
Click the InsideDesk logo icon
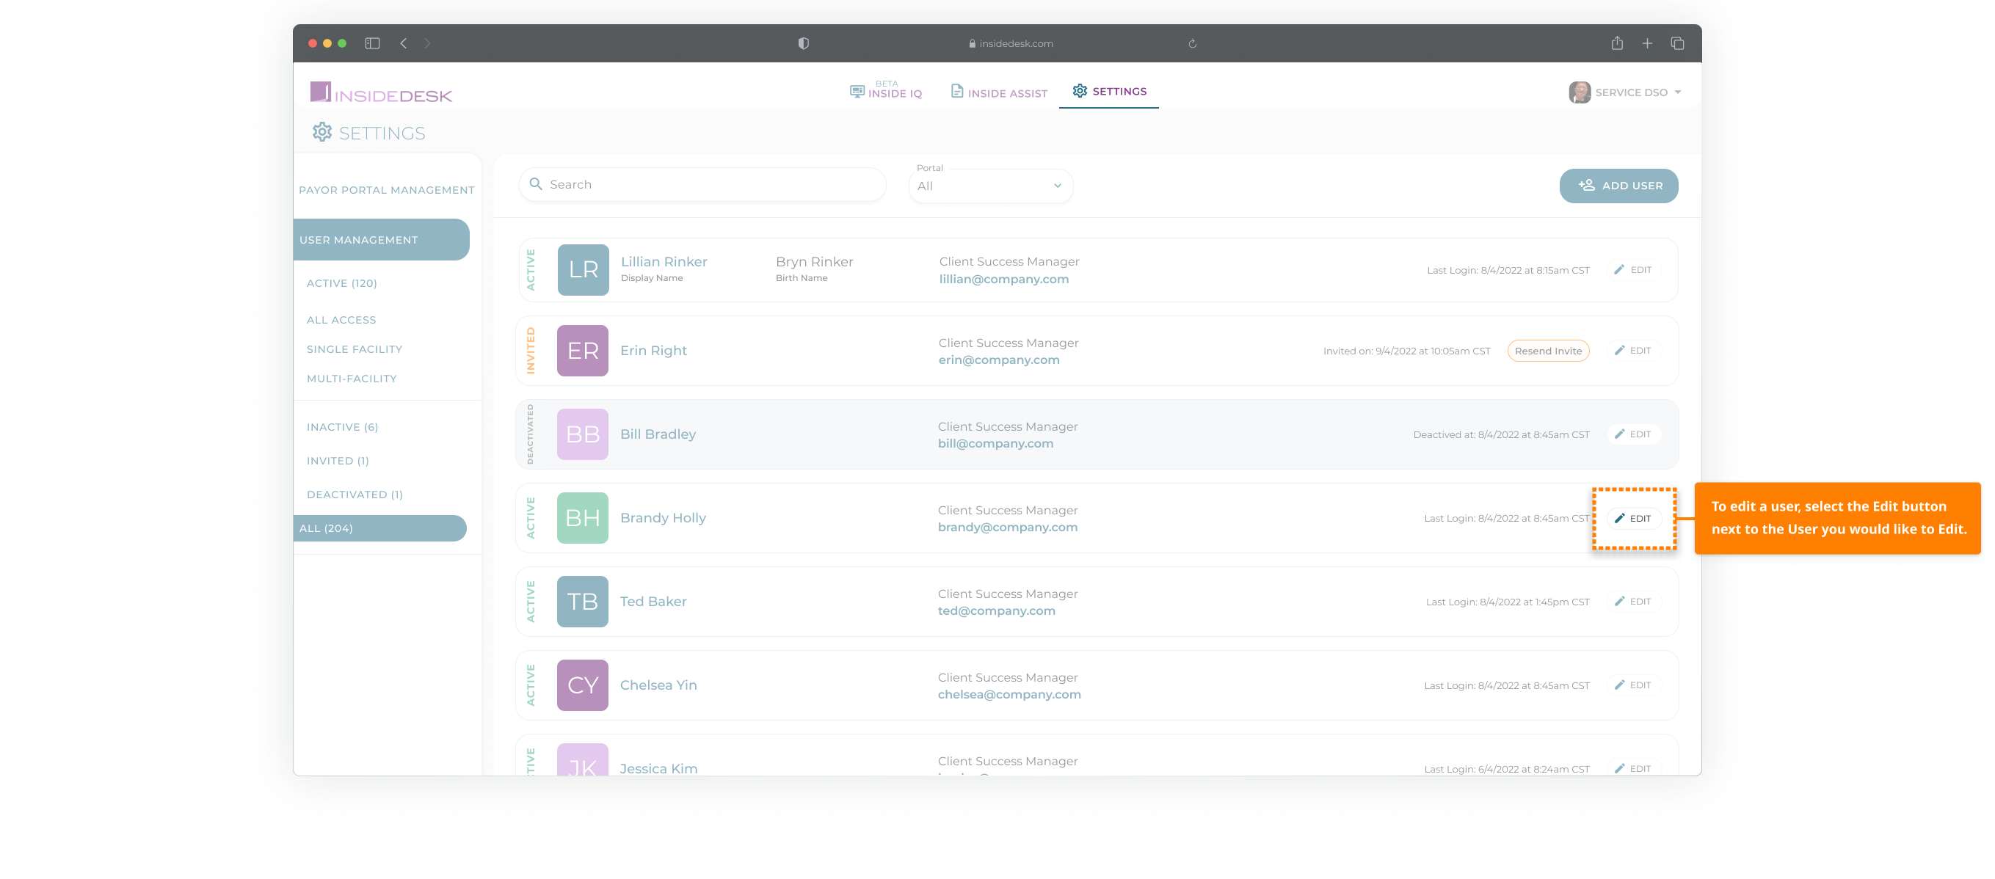320,92
